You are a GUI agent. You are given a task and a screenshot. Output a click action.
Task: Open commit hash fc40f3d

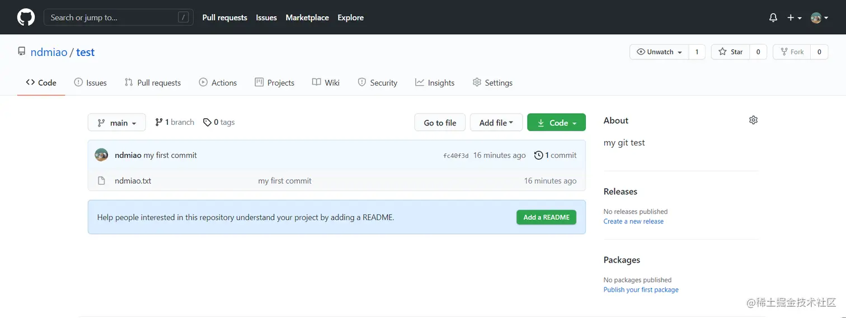456,156
